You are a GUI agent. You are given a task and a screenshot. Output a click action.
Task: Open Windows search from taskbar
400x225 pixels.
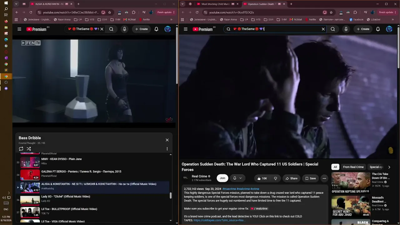coord(6,9)
